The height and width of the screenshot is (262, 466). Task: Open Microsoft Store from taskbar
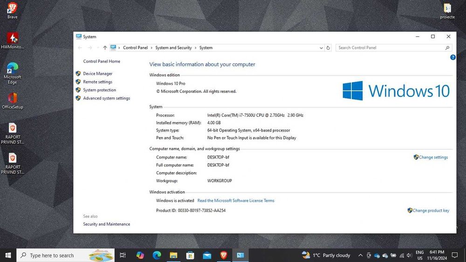coord(190,255)
